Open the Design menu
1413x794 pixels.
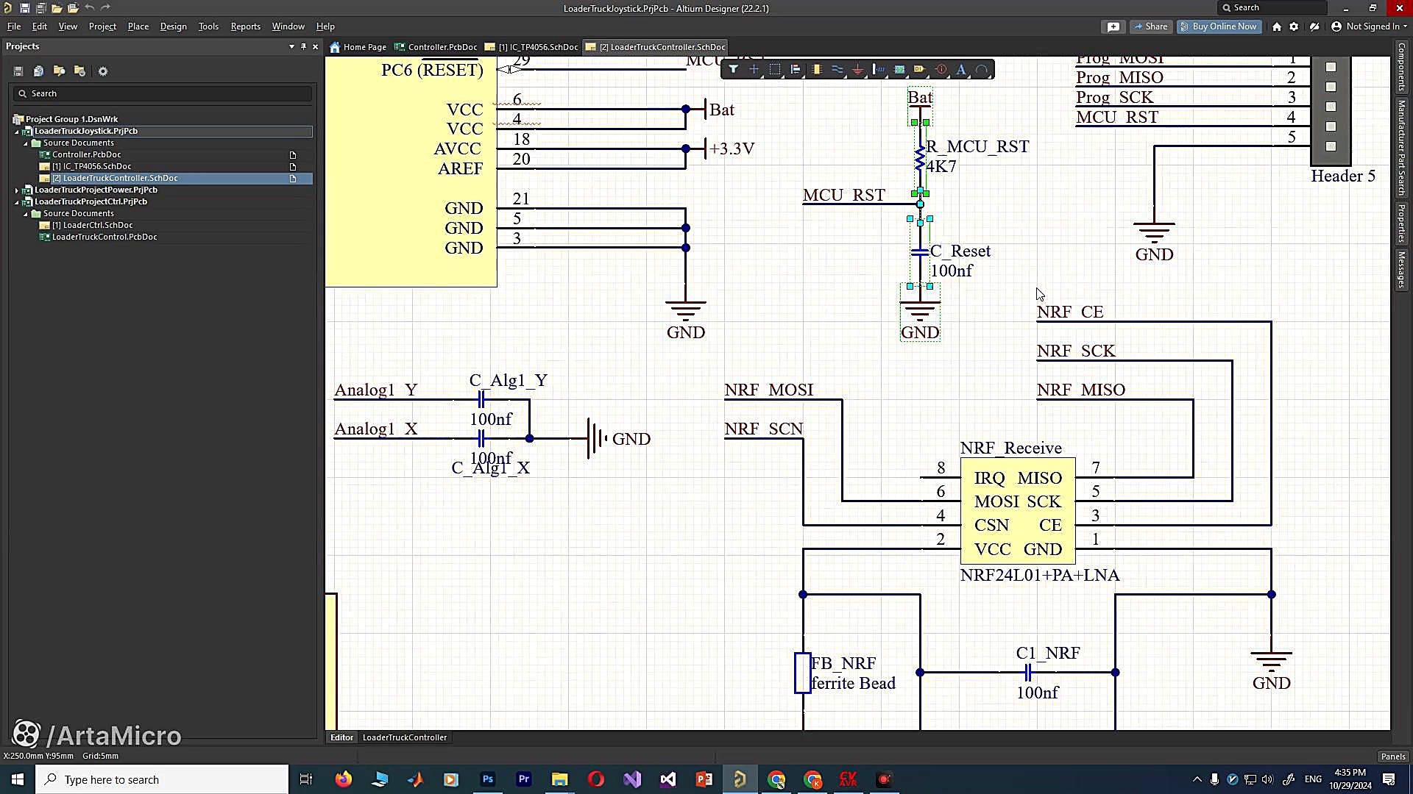173,26
